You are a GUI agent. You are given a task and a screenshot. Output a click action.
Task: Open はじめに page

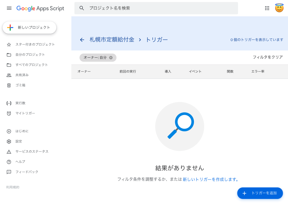[22, 131]
